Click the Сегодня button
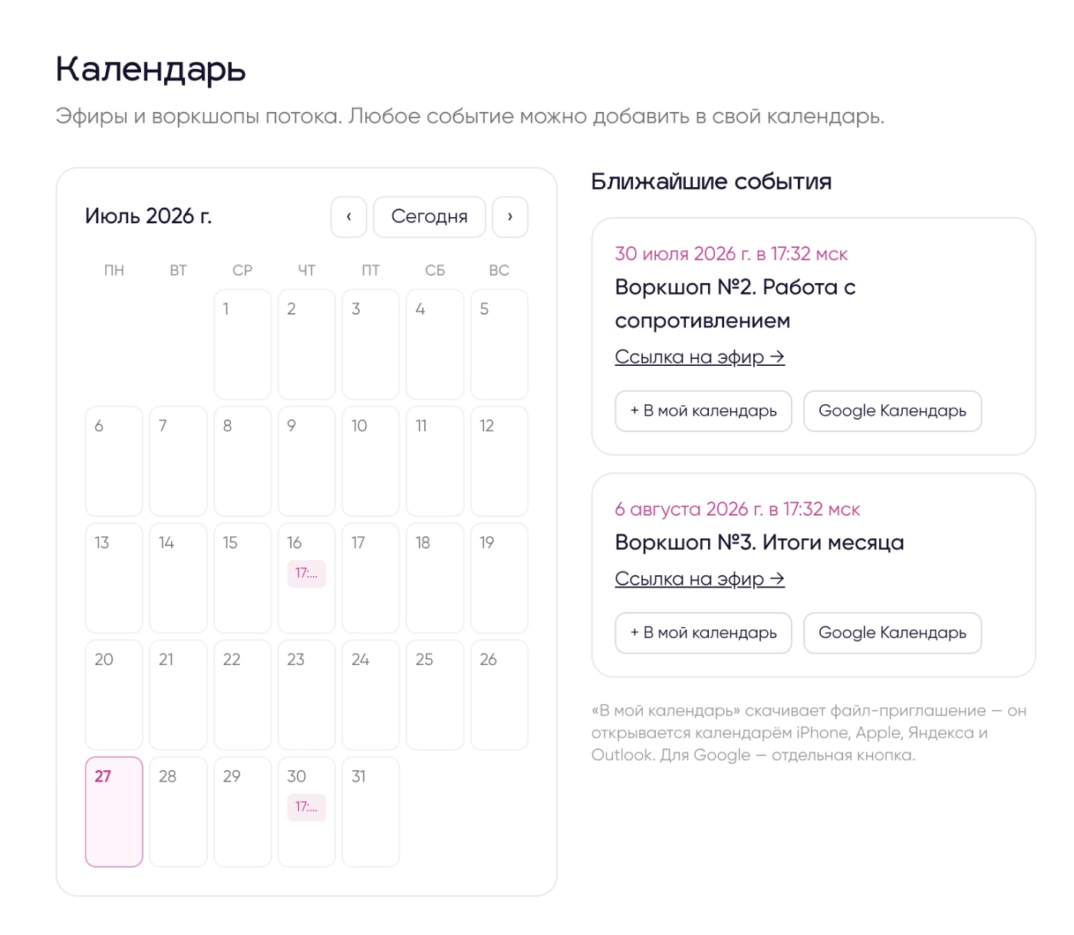 pos(430,217)
